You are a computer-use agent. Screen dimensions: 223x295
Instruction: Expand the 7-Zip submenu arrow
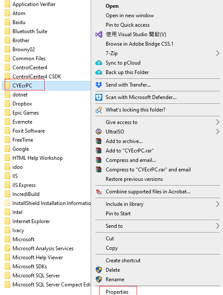click(x=217, y=53)
